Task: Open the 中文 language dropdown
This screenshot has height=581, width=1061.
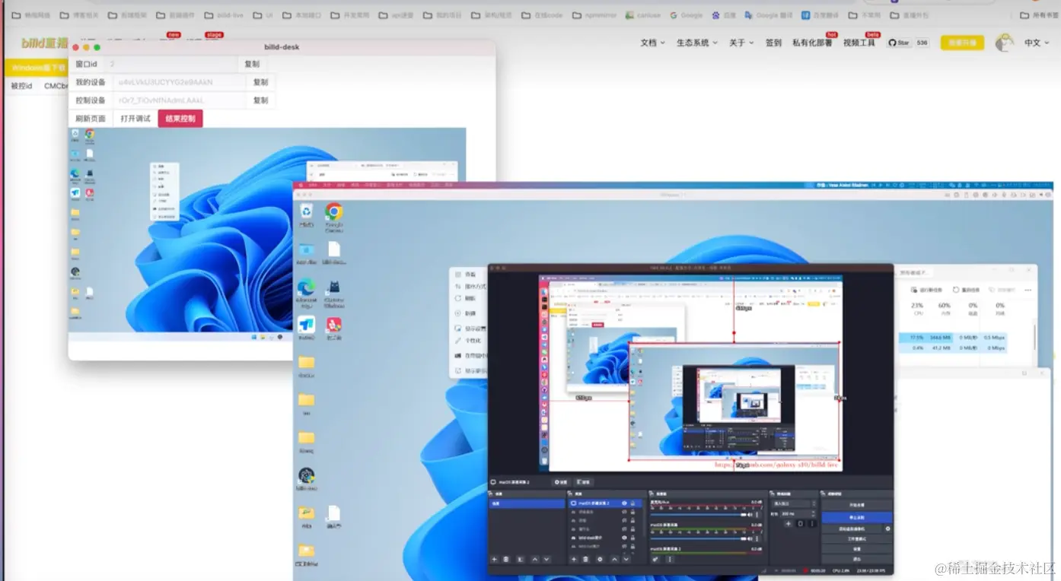Action: coord(1036,43)
